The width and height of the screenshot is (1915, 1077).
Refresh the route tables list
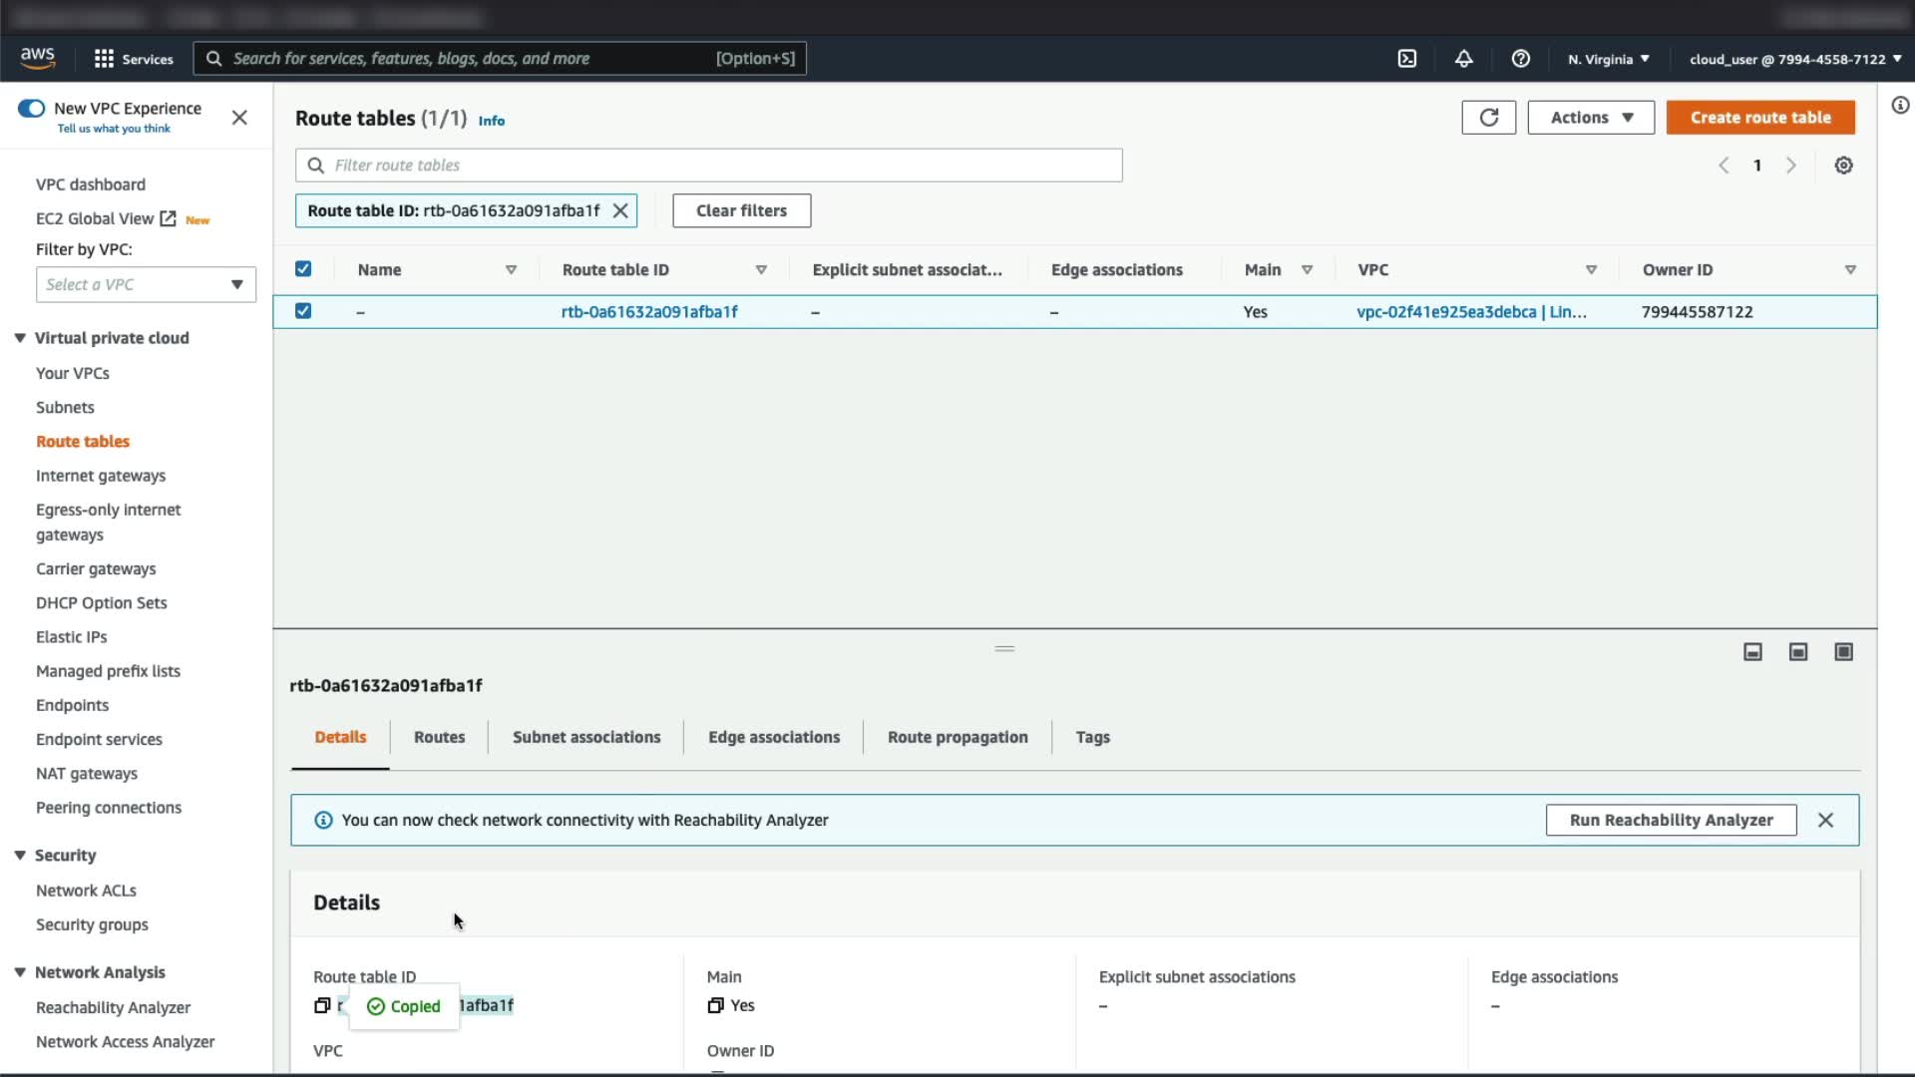pos(1488,118)
